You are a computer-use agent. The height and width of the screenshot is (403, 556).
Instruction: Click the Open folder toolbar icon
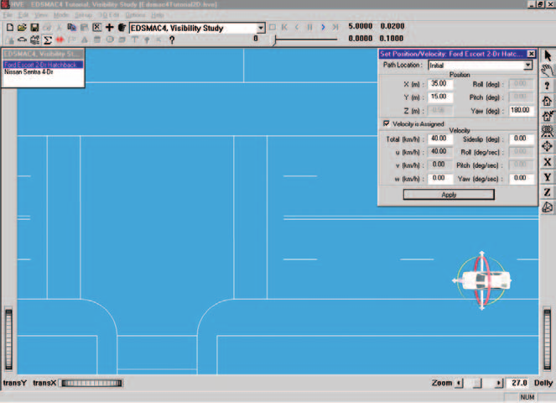[22, 28]
